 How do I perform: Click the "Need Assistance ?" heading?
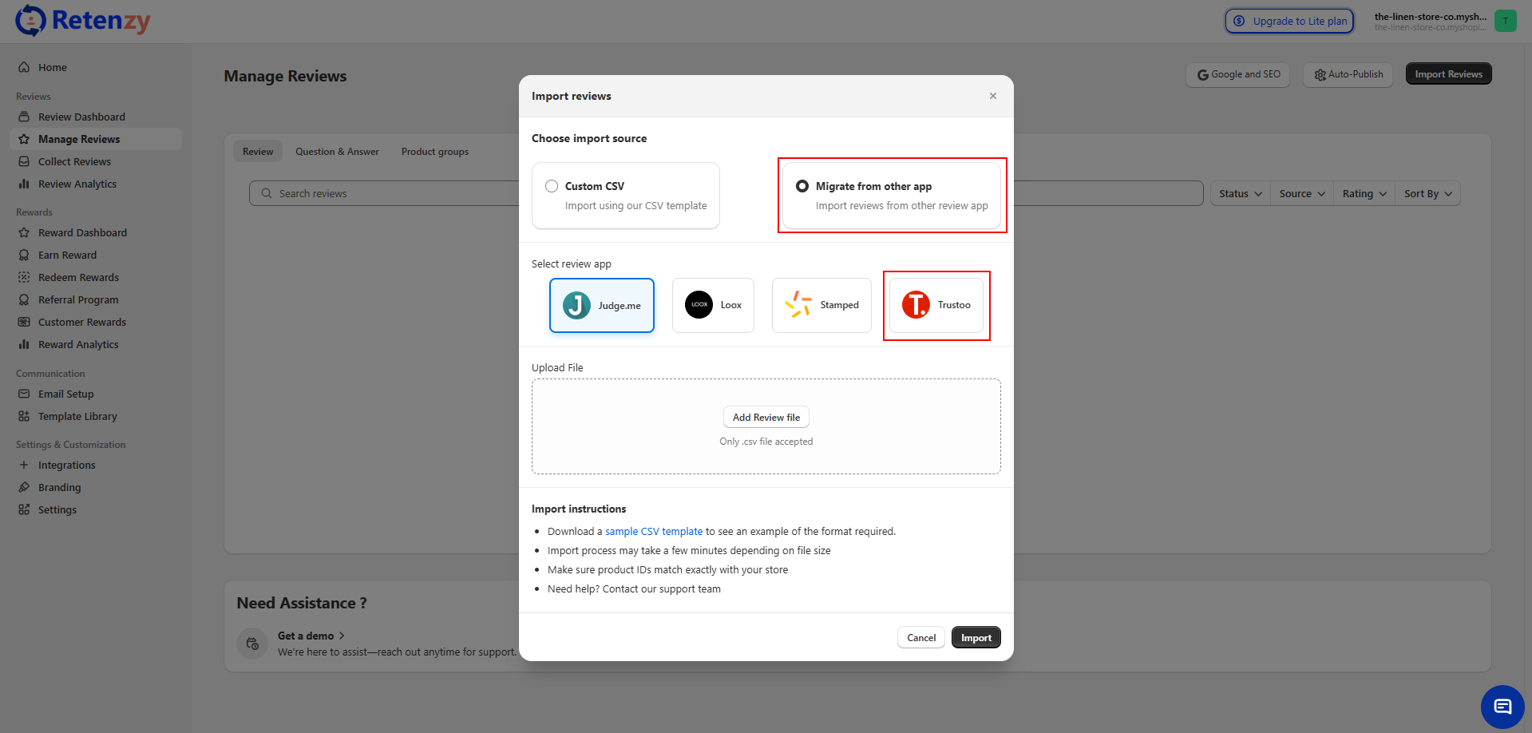[302, 603]
